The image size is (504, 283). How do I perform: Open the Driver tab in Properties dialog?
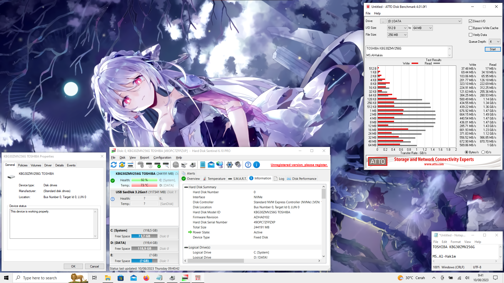point(48,165)
